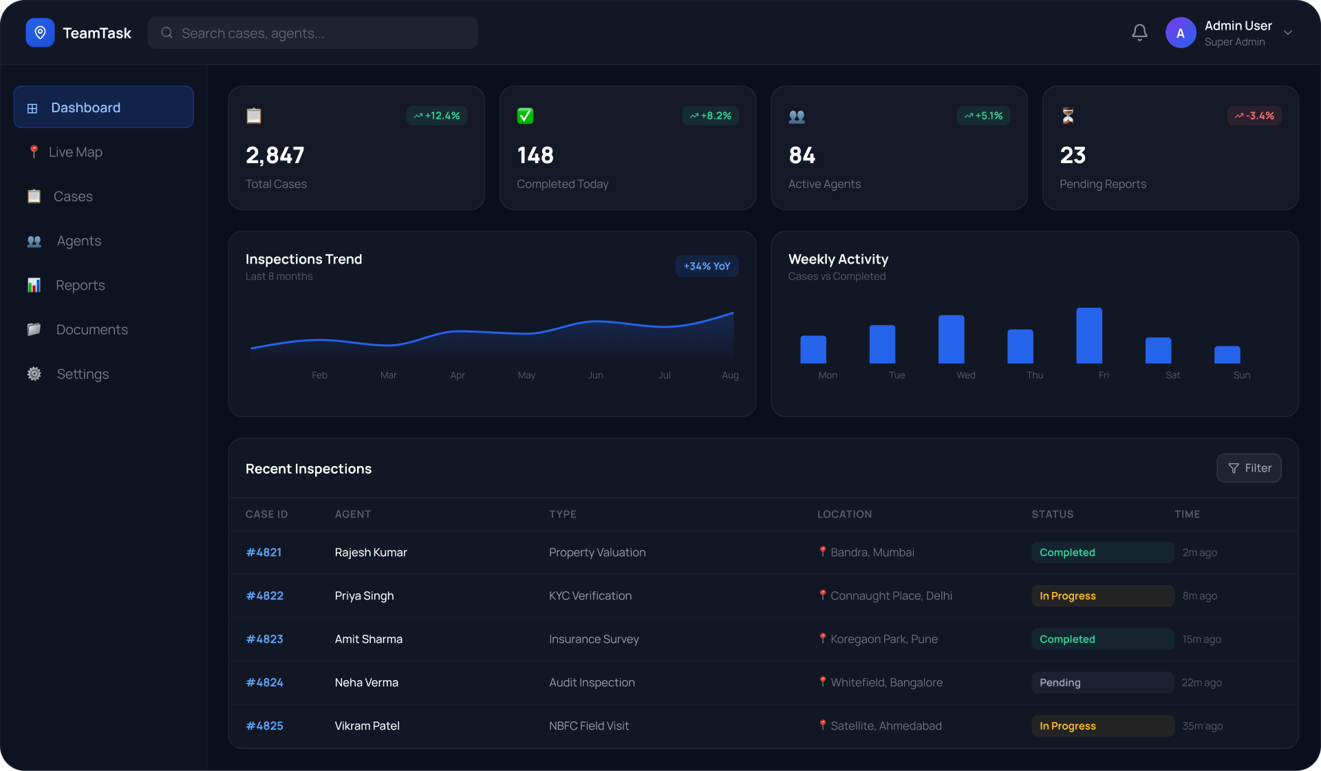Open Documents in sidebar

pyautogui.click(x=104, y=329)
